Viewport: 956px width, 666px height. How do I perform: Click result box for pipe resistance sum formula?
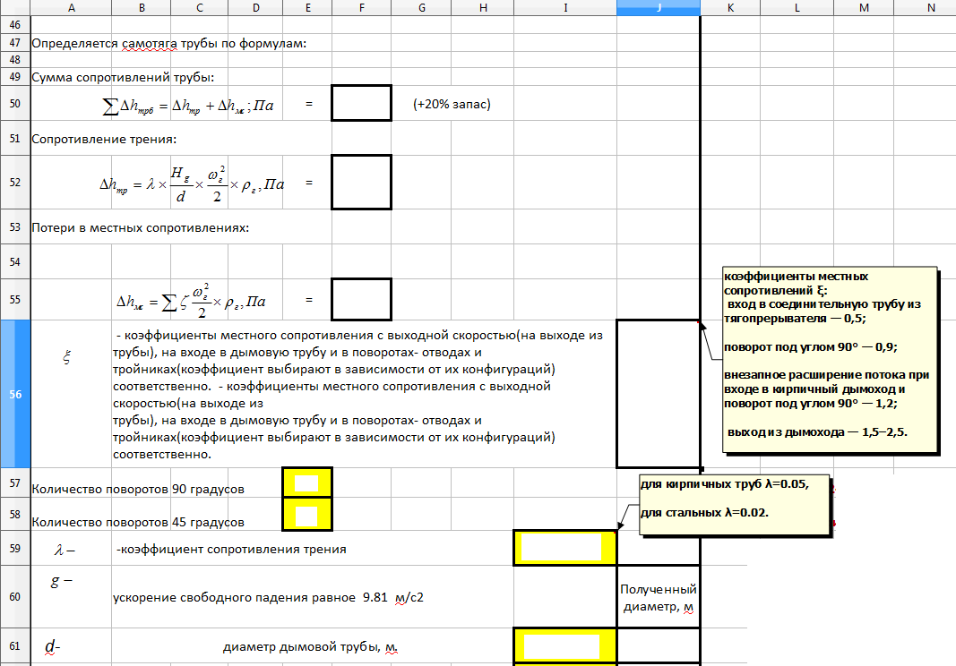(x=361, y=103)
